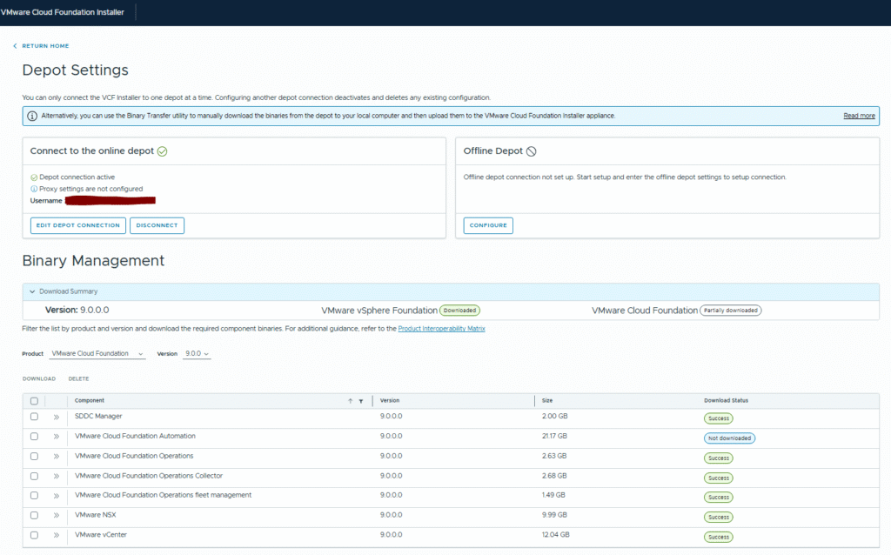This screenshot has height=555, width=891.
Task: Click the sort arrow in Component column
Action: click(x=351, y=401)
